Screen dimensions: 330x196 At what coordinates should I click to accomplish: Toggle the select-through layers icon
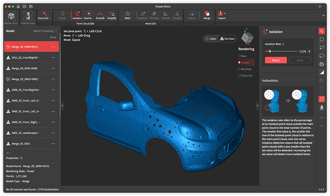pyautogui.click(x=321, y=99)
